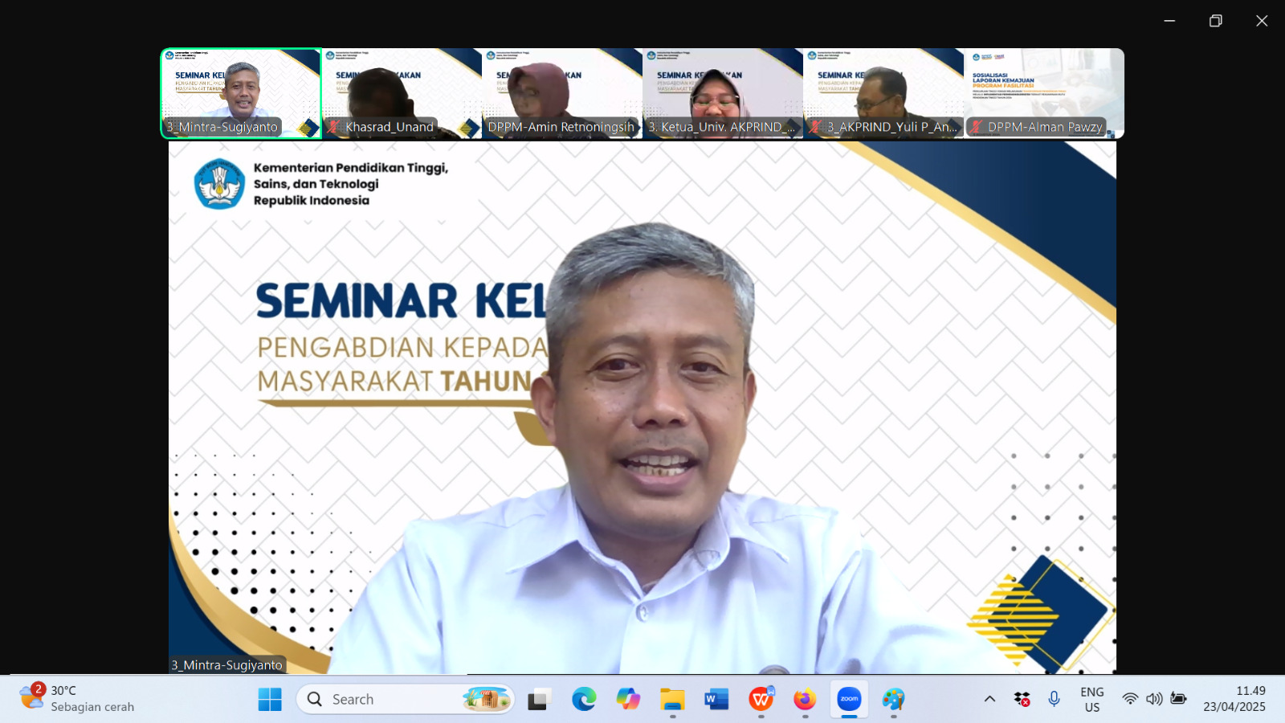Open the clock and date 23/04/2025
The image size is (1285, 723).
click(1234, 699)
